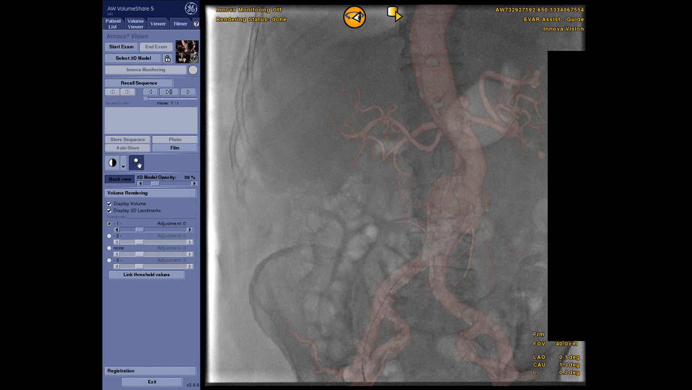Click the lock icon next to Select 3D Model

[168, 58]
